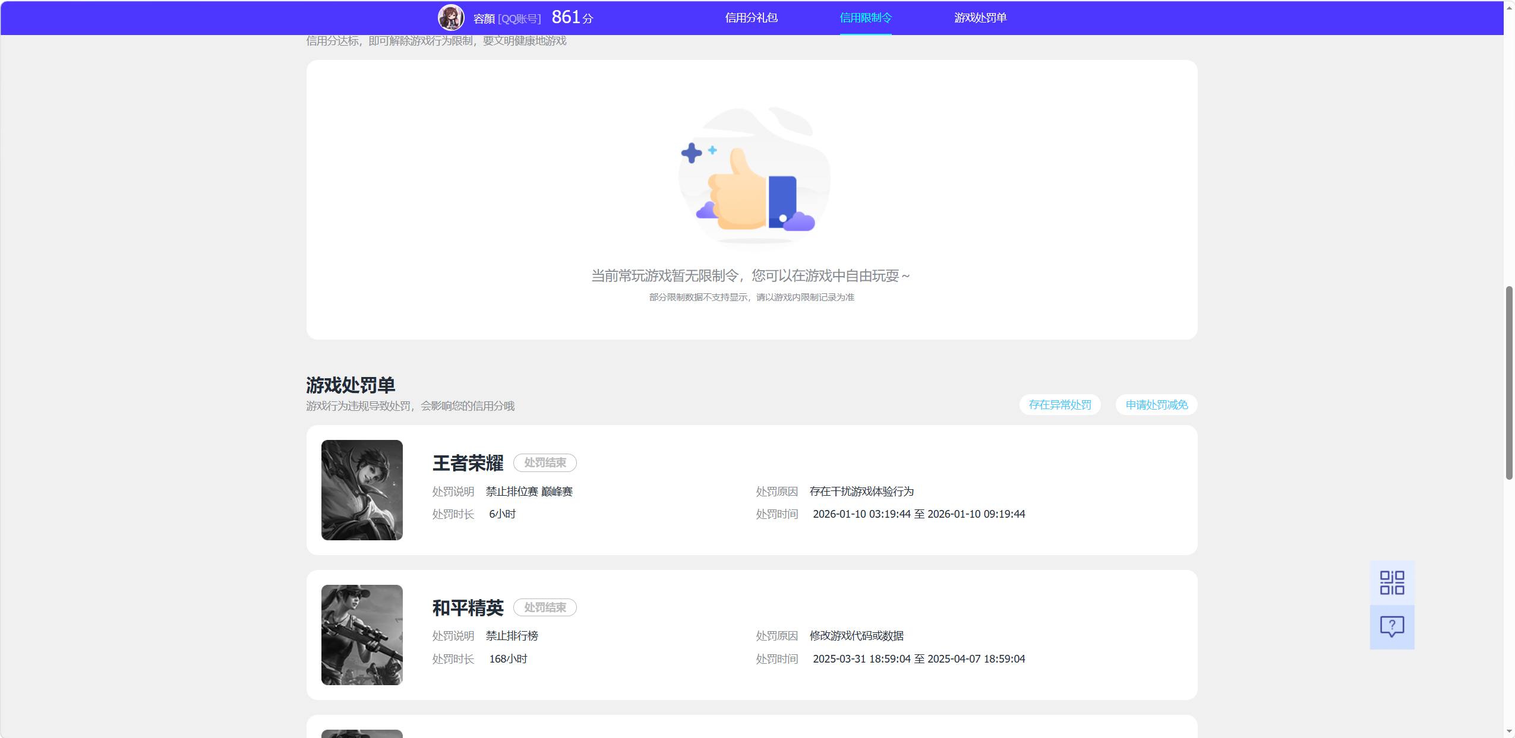Click the thumbs-up illustration

755,176
